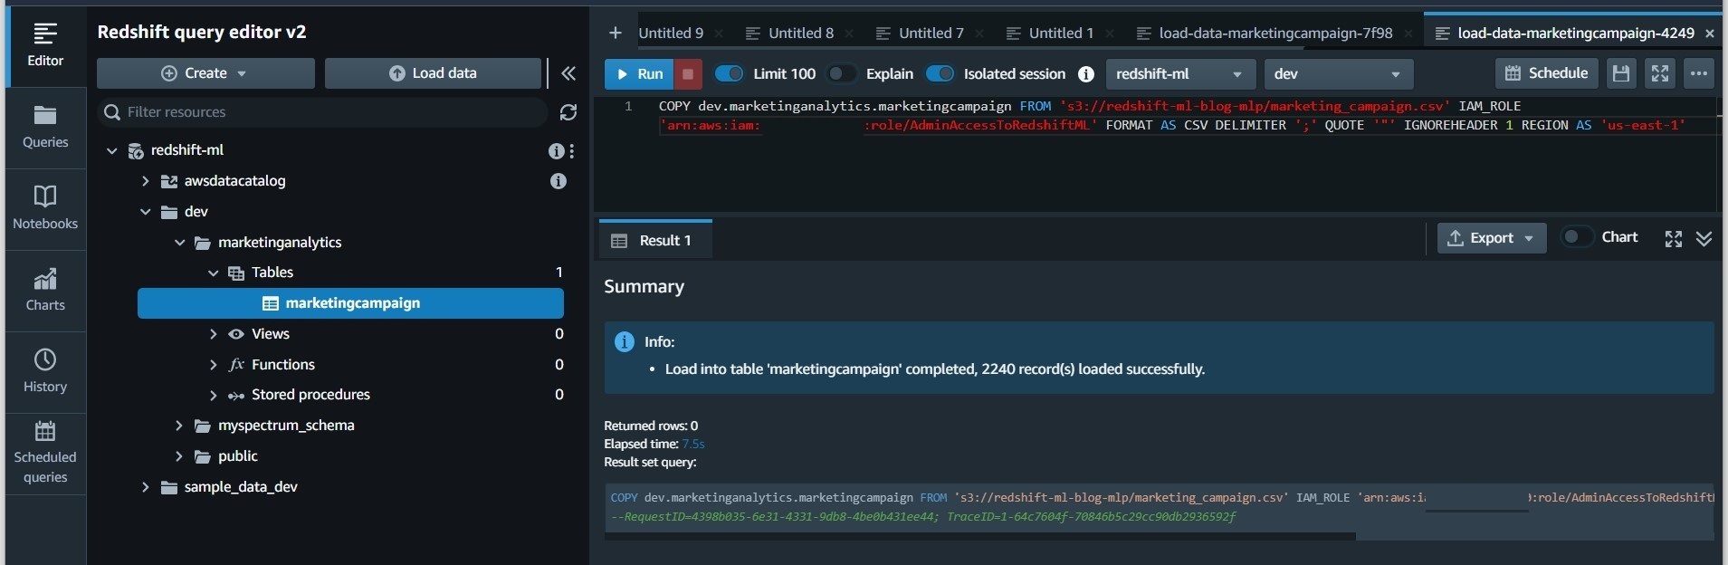The image size is (1728, 565).
Task: Stop the running query
Action: pos(688,74)
